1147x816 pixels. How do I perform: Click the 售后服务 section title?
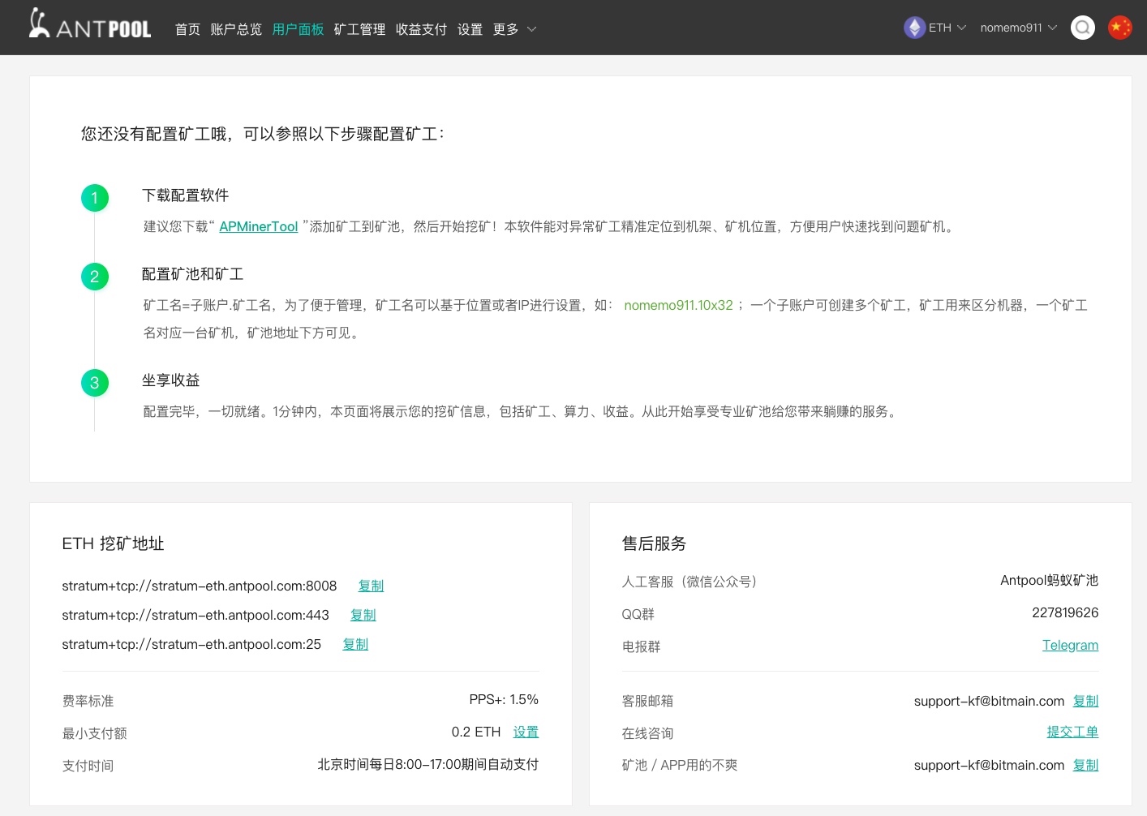click(x=654, y=543)
